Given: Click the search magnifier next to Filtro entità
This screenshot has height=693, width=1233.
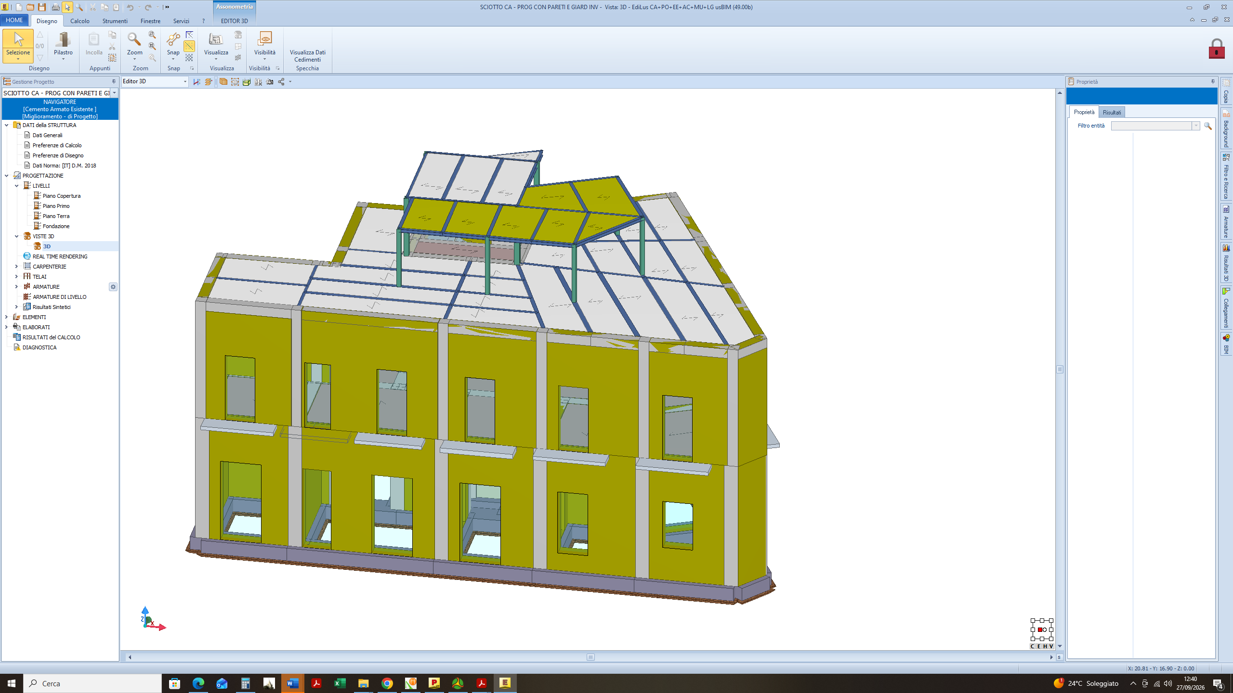Looking at the screenshot, I should (1208, 126).
